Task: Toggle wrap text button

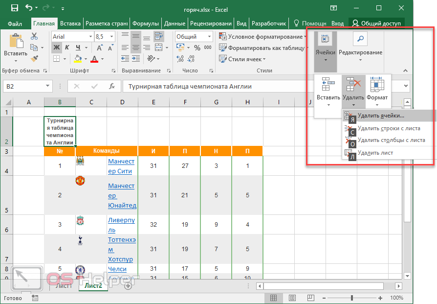Action: click(158, 36)
